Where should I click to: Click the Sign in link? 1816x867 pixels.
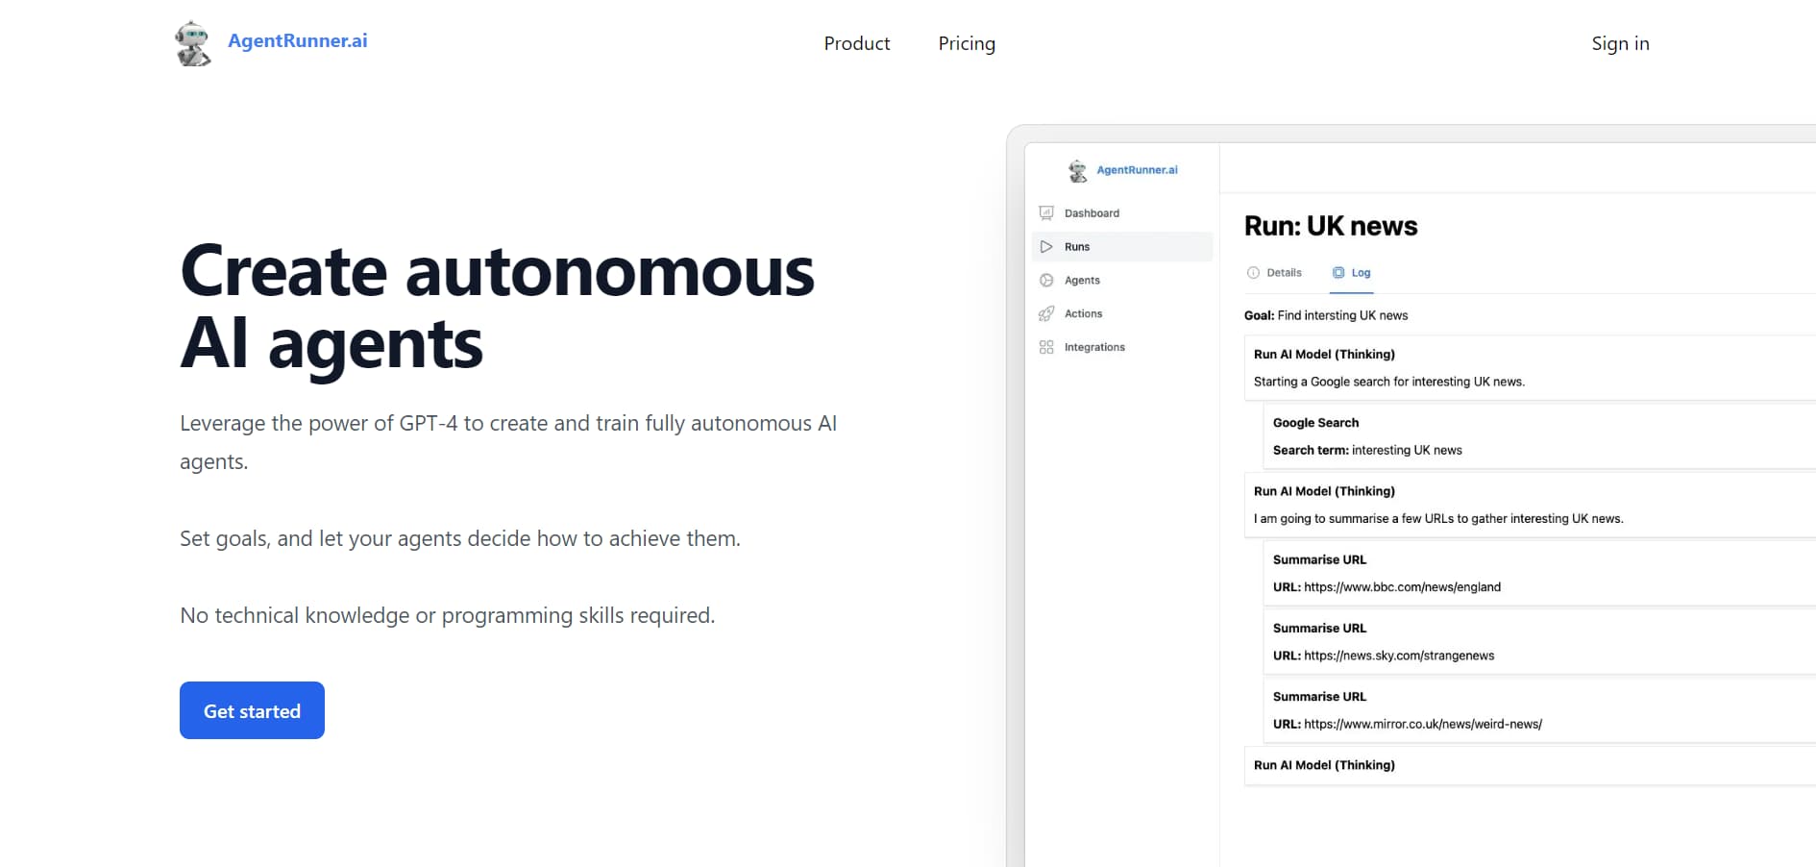(x=1619, y=43)
